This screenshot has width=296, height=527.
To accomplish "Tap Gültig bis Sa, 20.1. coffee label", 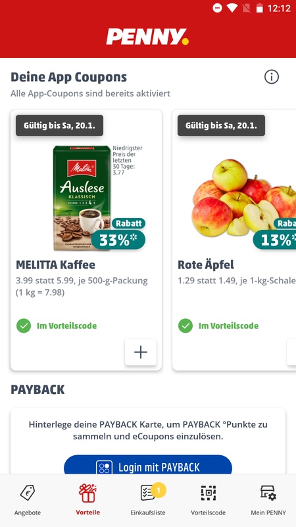I will (59, 126).
